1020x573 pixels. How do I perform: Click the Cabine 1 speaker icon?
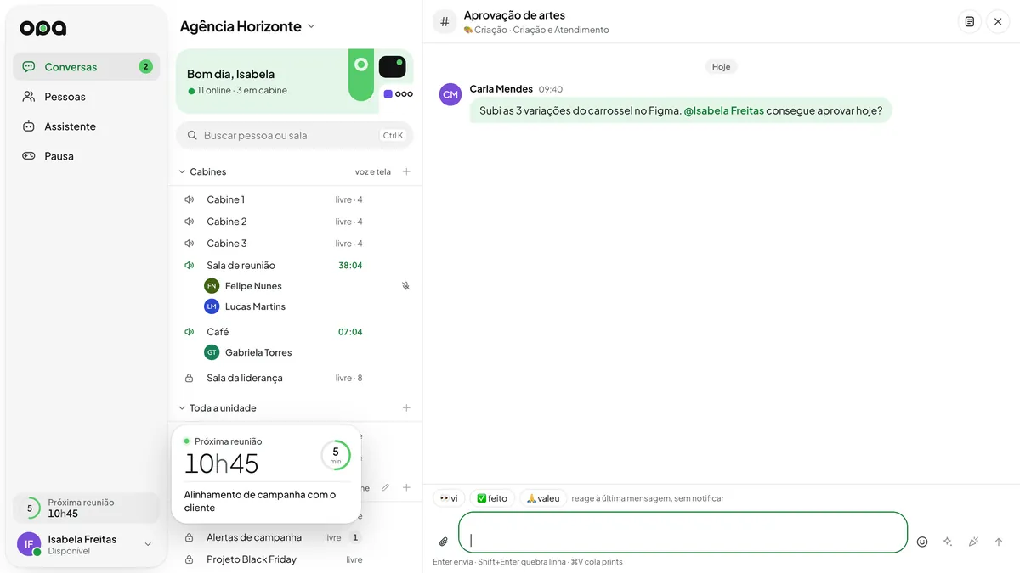(x=190, y=199)
